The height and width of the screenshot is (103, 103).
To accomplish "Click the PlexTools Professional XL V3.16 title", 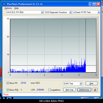I will 25,4.
